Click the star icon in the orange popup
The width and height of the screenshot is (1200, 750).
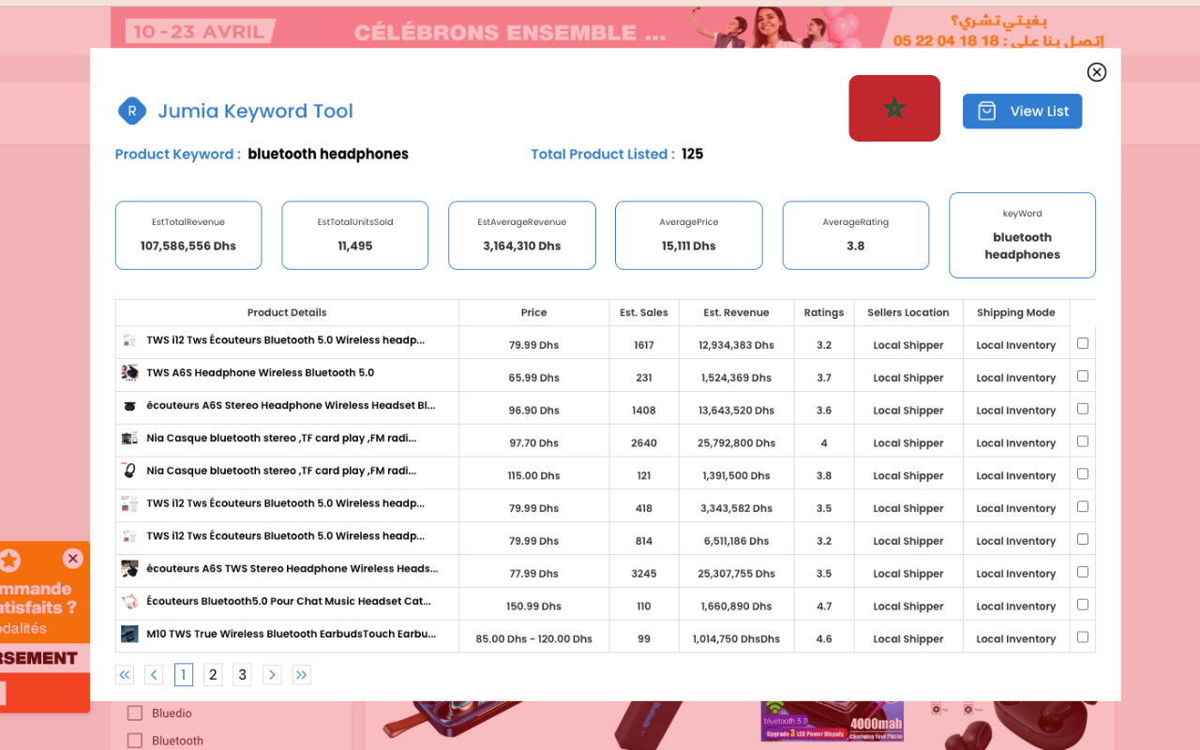(10, 560)
